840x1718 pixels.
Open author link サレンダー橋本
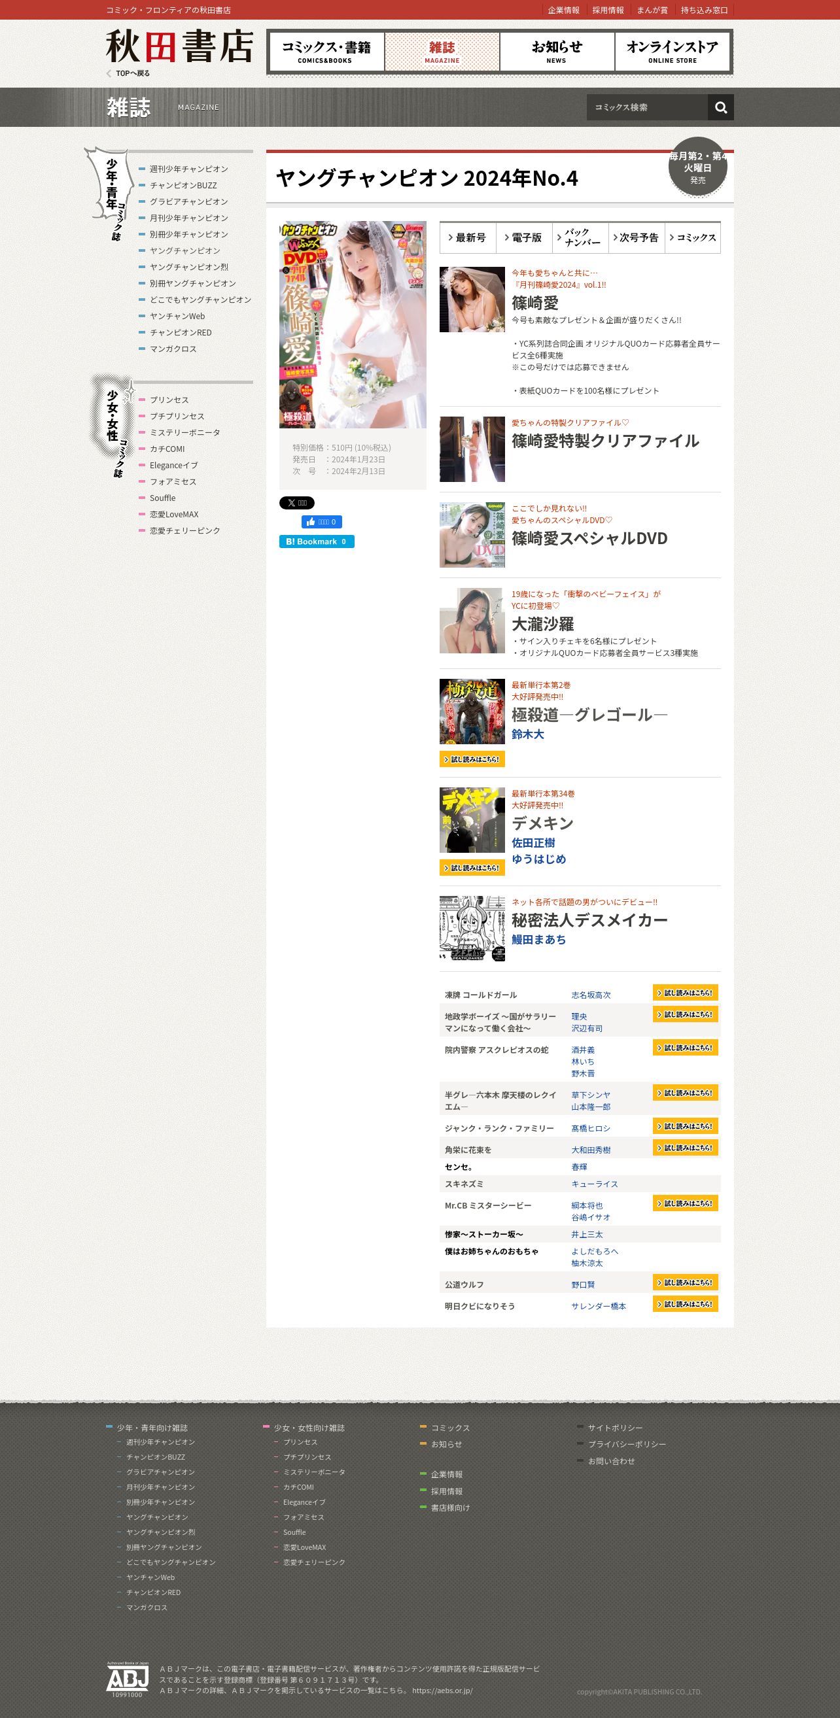(x=599, y=1307)
